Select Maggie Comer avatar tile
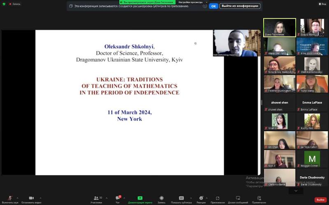This screenshot has width=329, height=205. (x=312, y=159)
